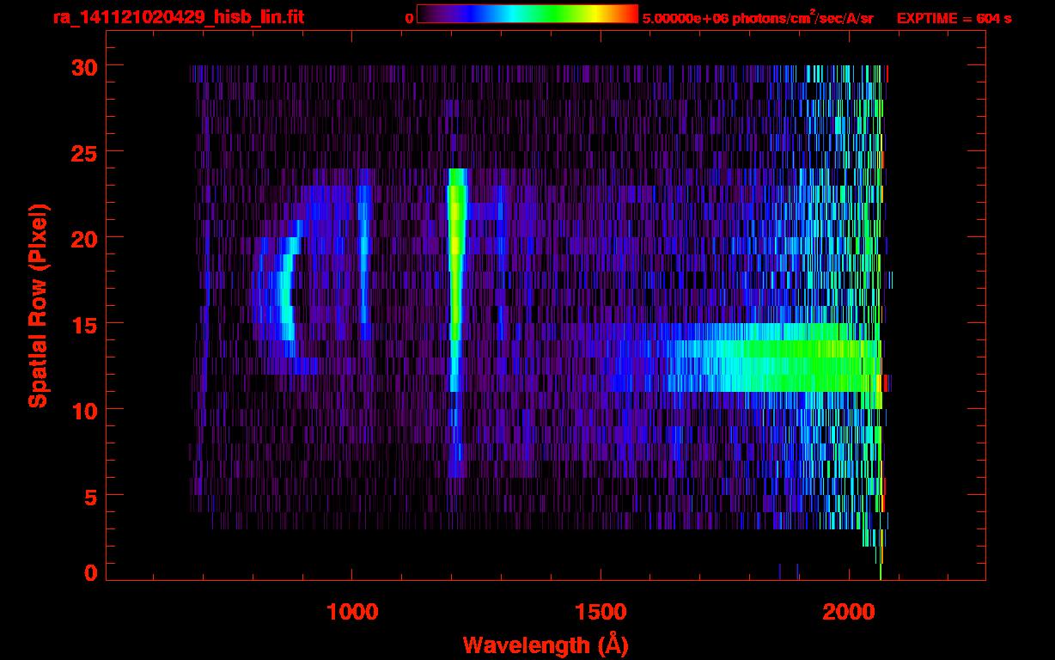Click the 1500 wavelength tick label

pos(600,612)
